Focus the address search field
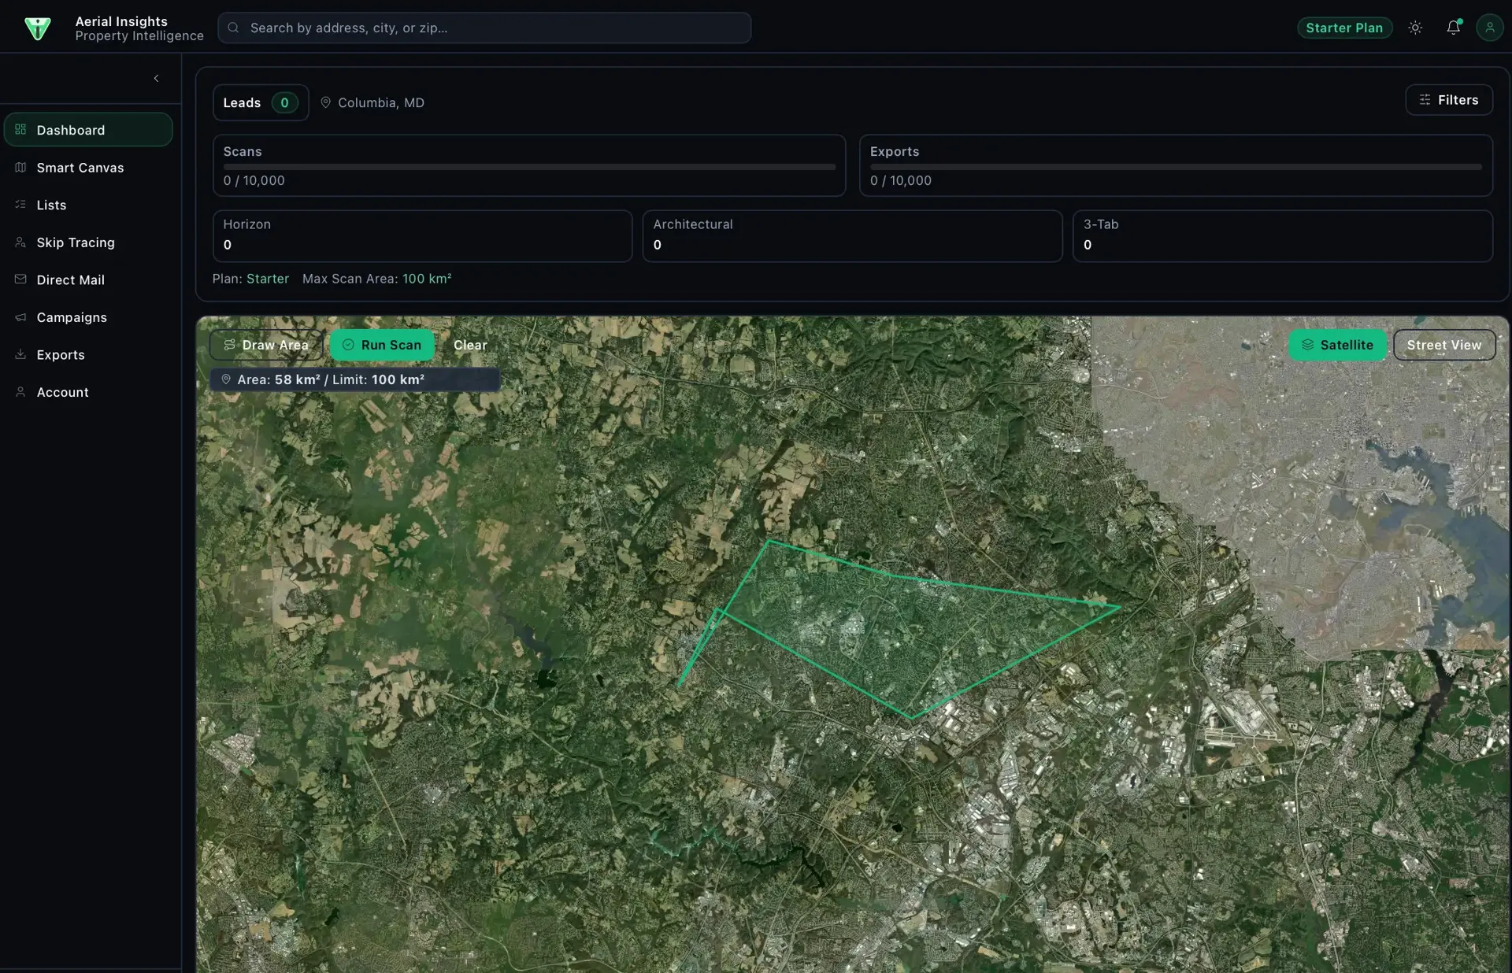 [x=484, y=28]
